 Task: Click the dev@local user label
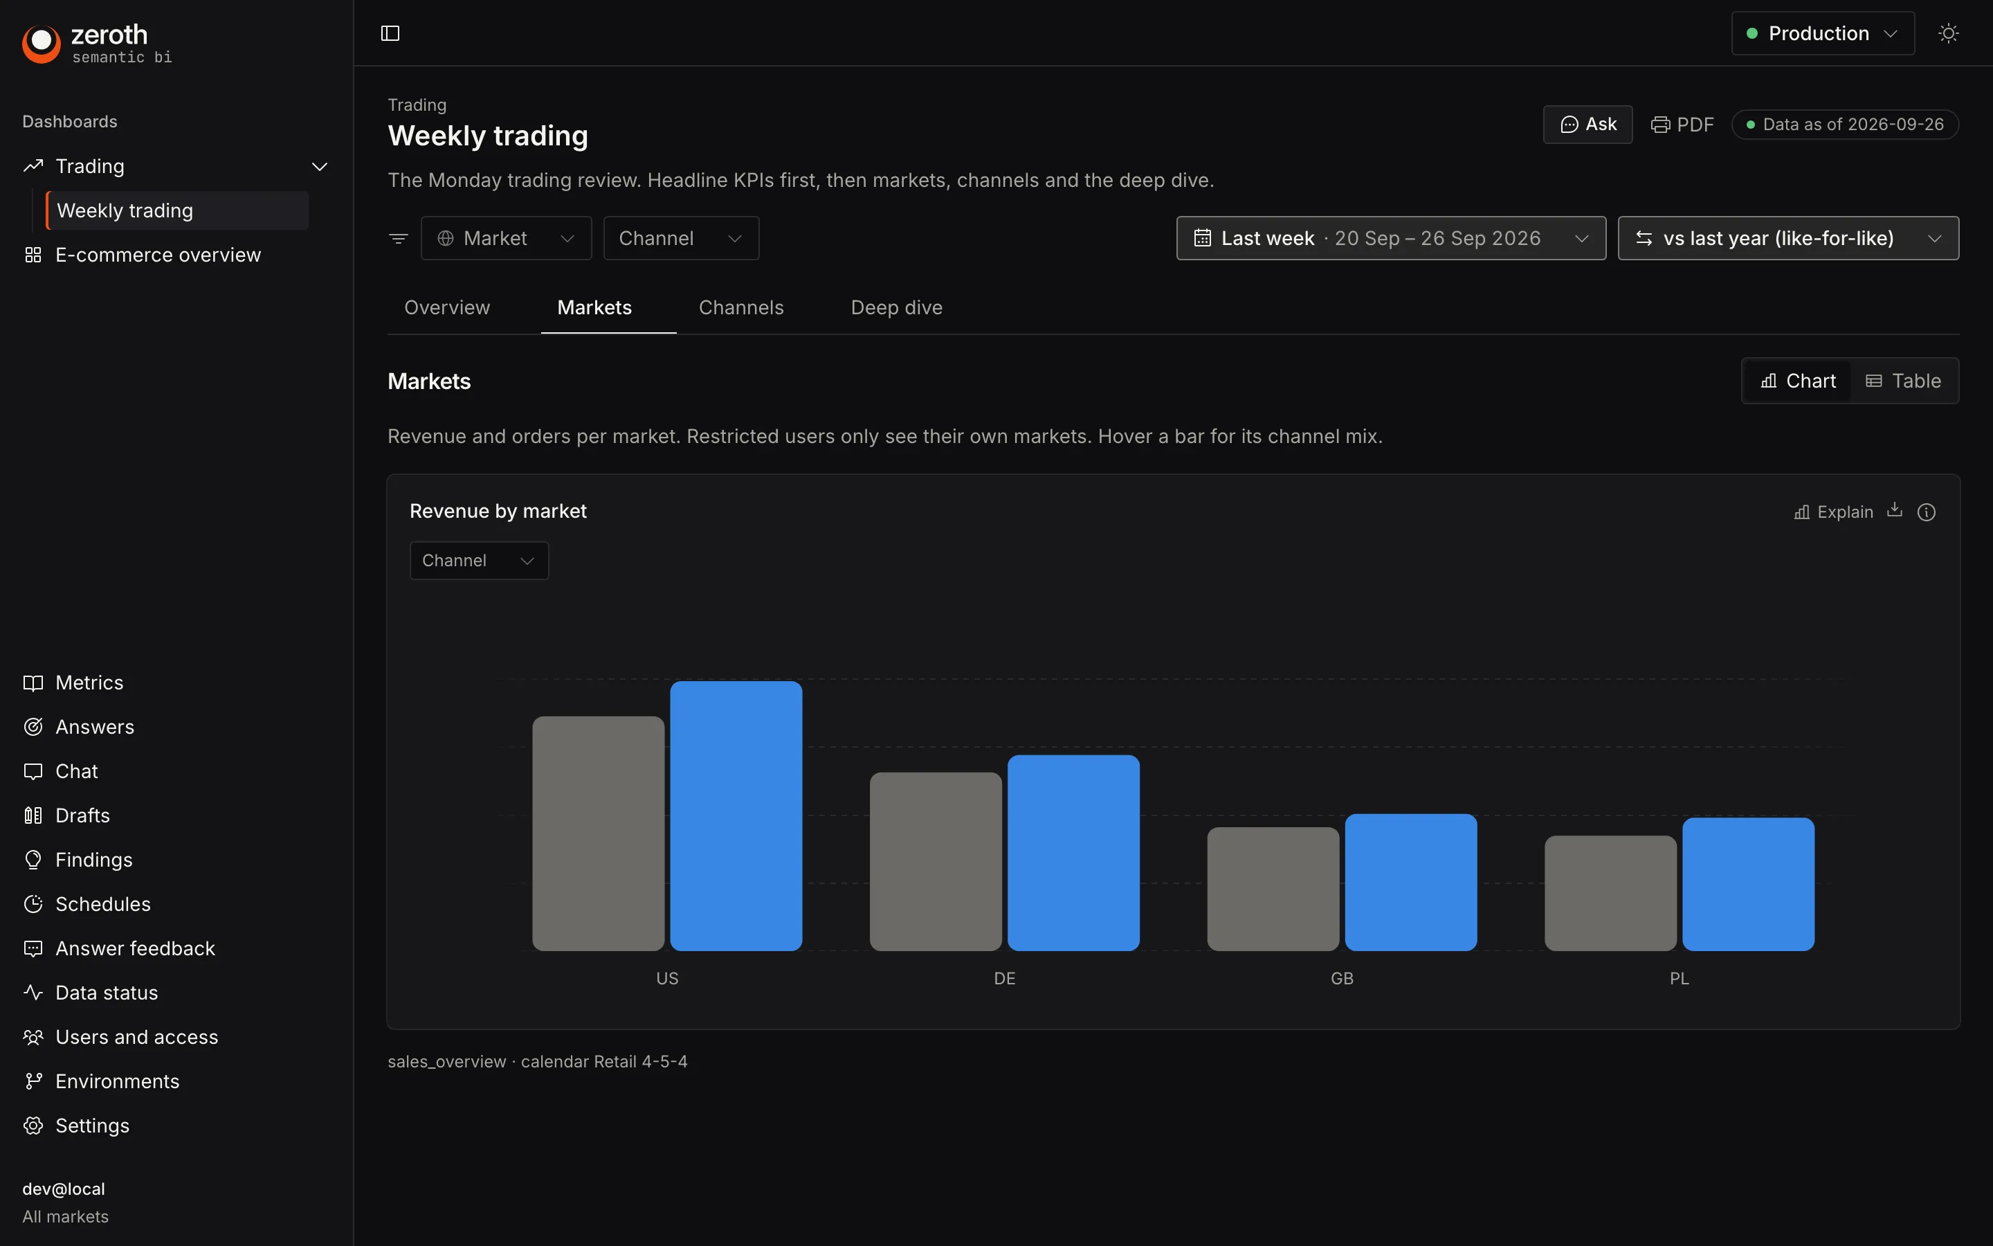64,1189
